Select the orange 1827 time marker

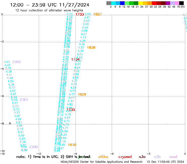tap(98, 14)
